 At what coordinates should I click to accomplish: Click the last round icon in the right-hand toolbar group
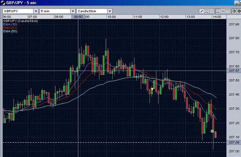coord(239,11)
